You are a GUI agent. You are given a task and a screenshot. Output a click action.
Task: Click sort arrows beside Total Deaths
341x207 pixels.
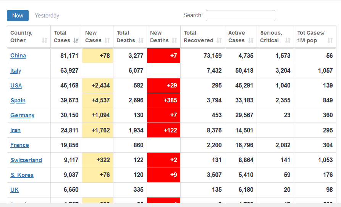141,40
